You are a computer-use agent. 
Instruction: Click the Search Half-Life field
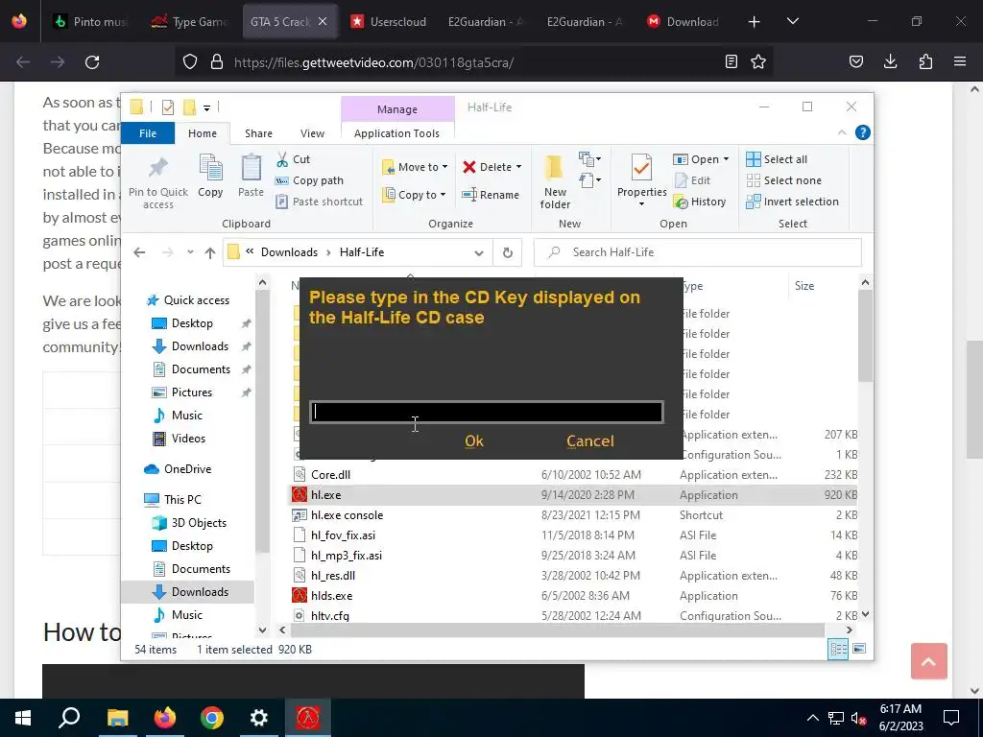(x=698, y=252)
